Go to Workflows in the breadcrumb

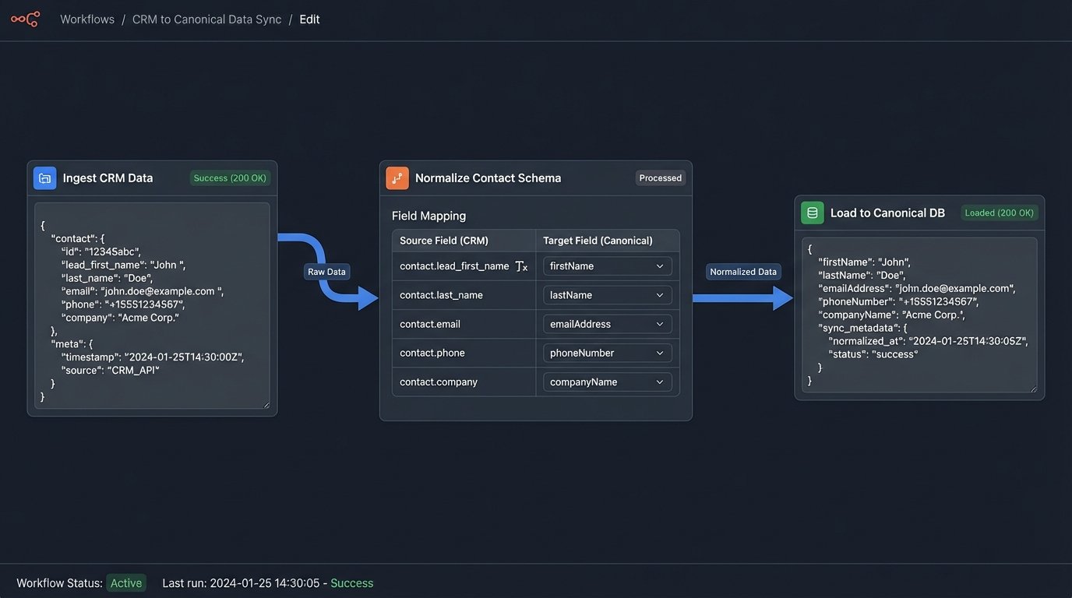[x=87, y=19]
